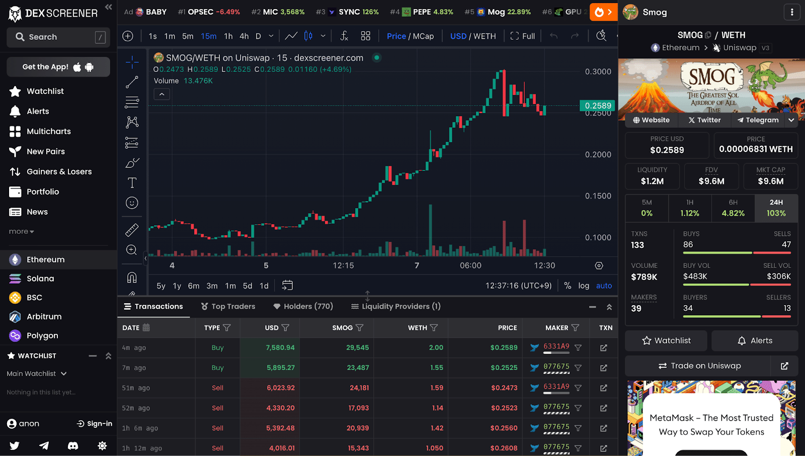The height and width of the screenshot is (456, 805).
Task: Click the Sign-in link
Action: [x=95, y=424]
